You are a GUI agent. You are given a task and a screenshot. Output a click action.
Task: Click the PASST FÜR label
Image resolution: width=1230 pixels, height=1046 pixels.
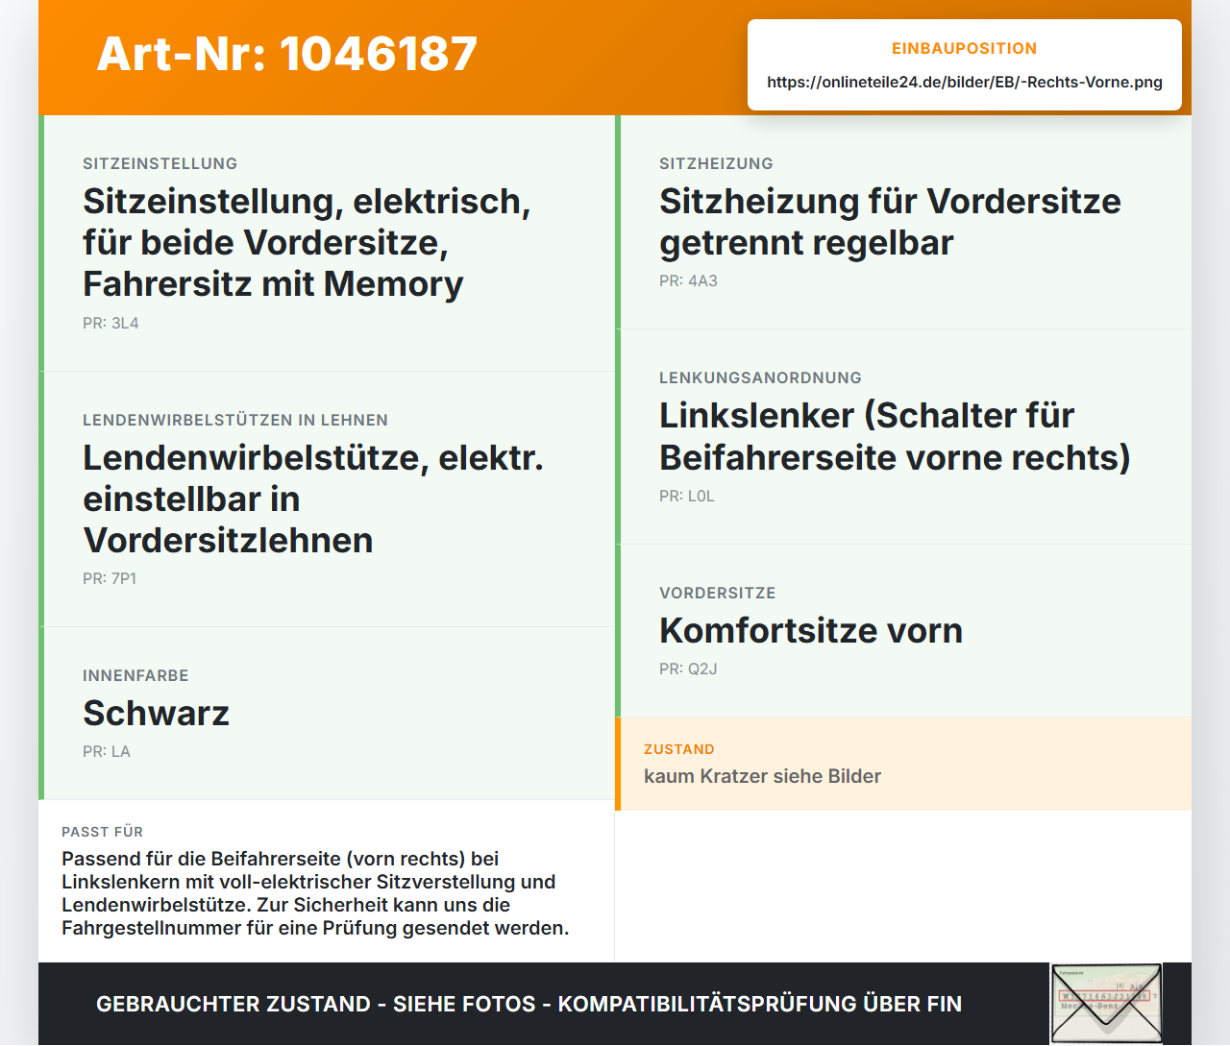[102, 832]
